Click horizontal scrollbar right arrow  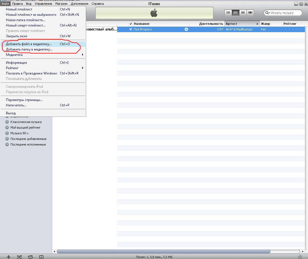click(x=303, y=251)
